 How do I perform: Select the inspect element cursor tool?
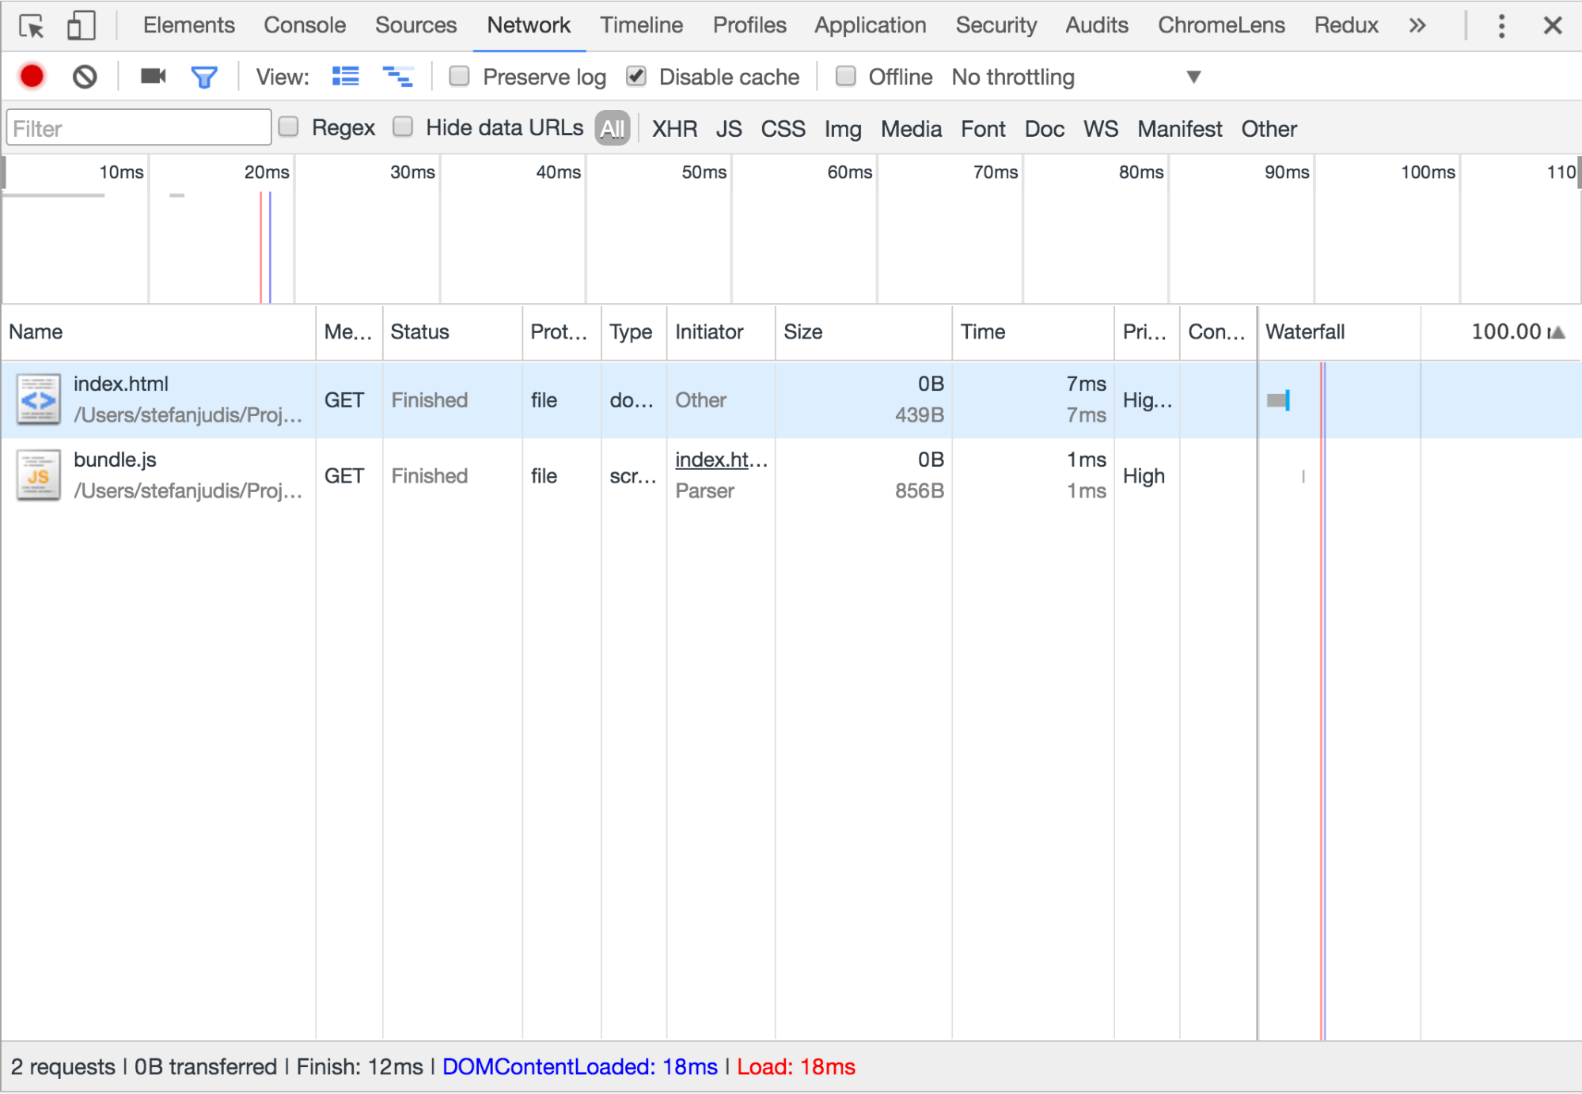pyautogui.click(x=32, y=26)
